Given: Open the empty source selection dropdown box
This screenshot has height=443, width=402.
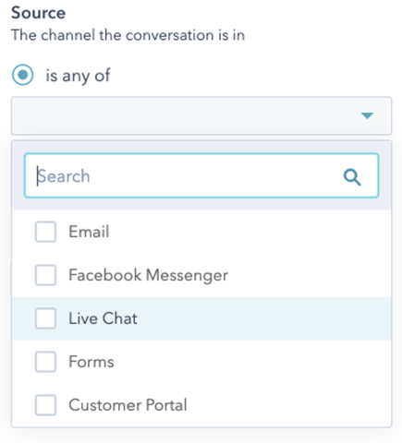Looking at the screenshot, I should (x=201, y=115).
